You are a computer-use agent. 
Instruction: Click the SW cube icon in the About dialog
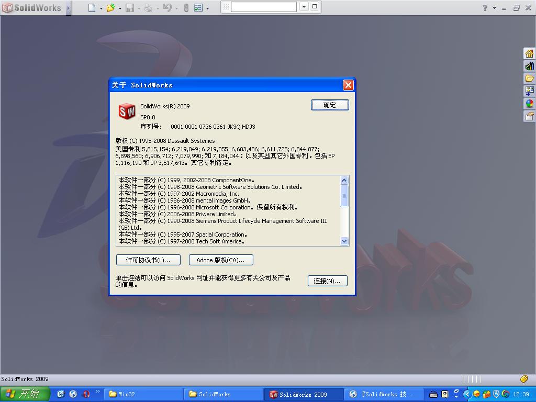[127, 111]
